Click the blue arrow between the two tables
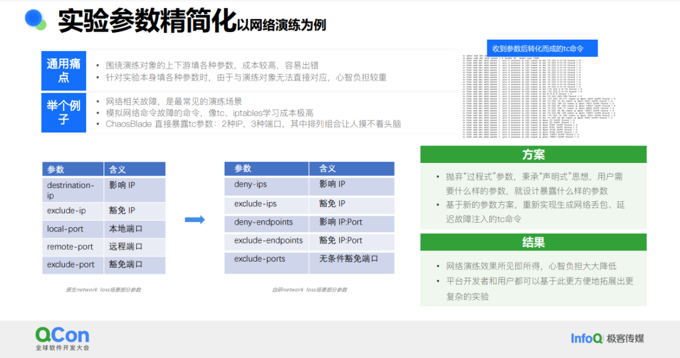This screenshot has height=358, width=680. point(195,220)
